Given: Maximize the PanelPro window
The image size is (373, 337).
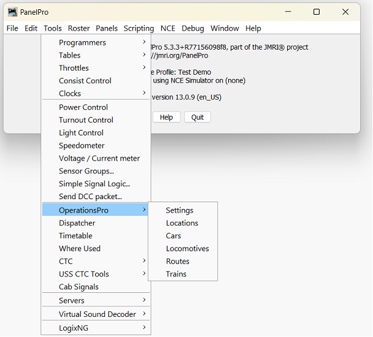Looking at the screenshot, I should pyautogui.click(x=317, y=12).
